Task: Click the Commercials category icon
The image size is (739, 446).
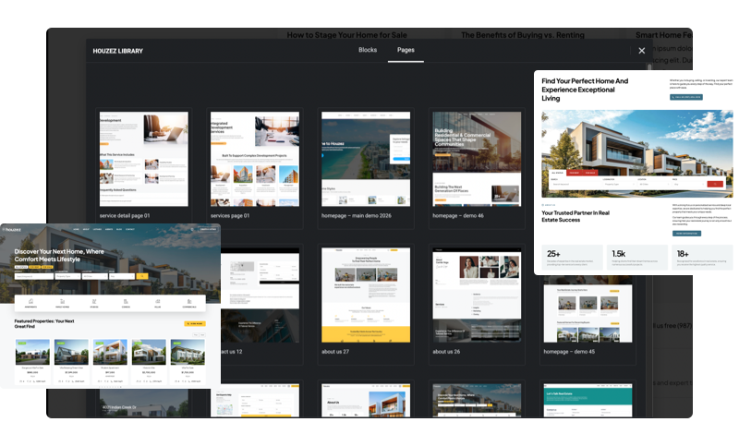Action: pos(189,302)
